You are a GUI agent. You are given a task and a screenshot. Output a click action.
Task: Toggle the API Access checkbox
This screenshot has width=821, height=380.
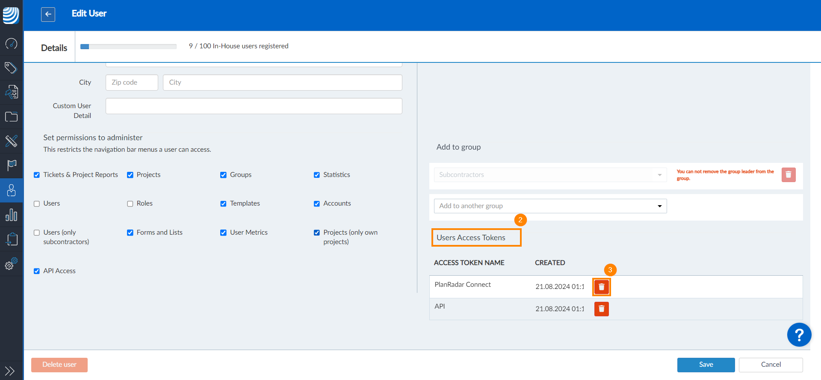[37, 271]
